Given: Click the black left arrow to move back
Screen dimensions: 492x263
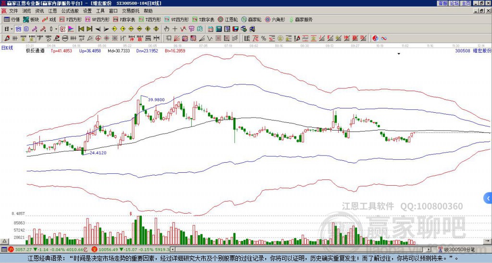Looking at the screenshot, I should pos(98,29).
